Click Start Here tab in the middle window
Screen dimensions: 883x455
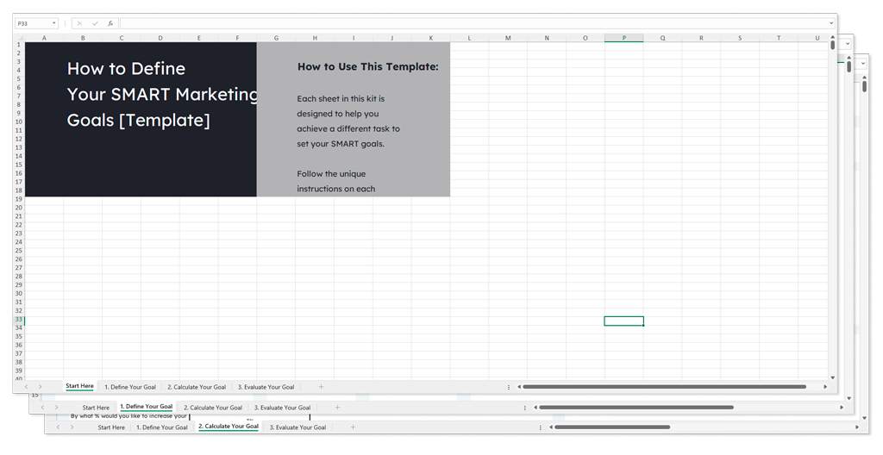tap(96, 408)
